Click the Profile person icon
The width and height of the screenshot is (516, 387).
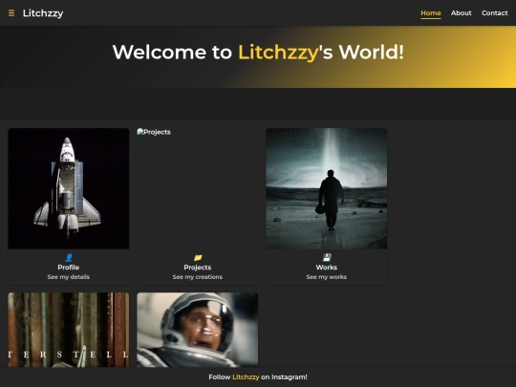coord(69,257)
